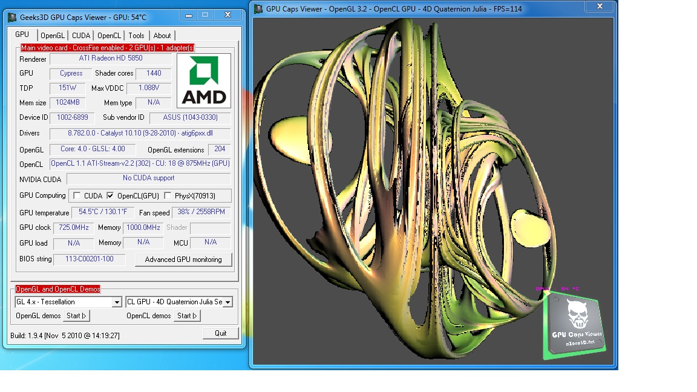Click the OpenGL and OpenCL Demos heading
Image resolution: width=697 pixels, height=392 pixels.
pos(58,289)
